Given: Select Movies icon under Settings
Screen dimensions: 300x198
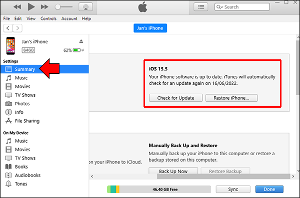Looking at the screenshot, I should point(8,86).
